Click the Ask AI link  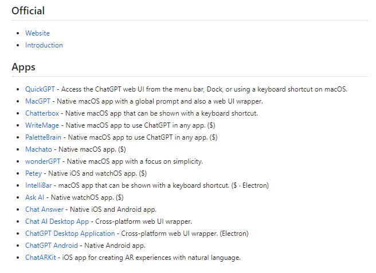36,197
